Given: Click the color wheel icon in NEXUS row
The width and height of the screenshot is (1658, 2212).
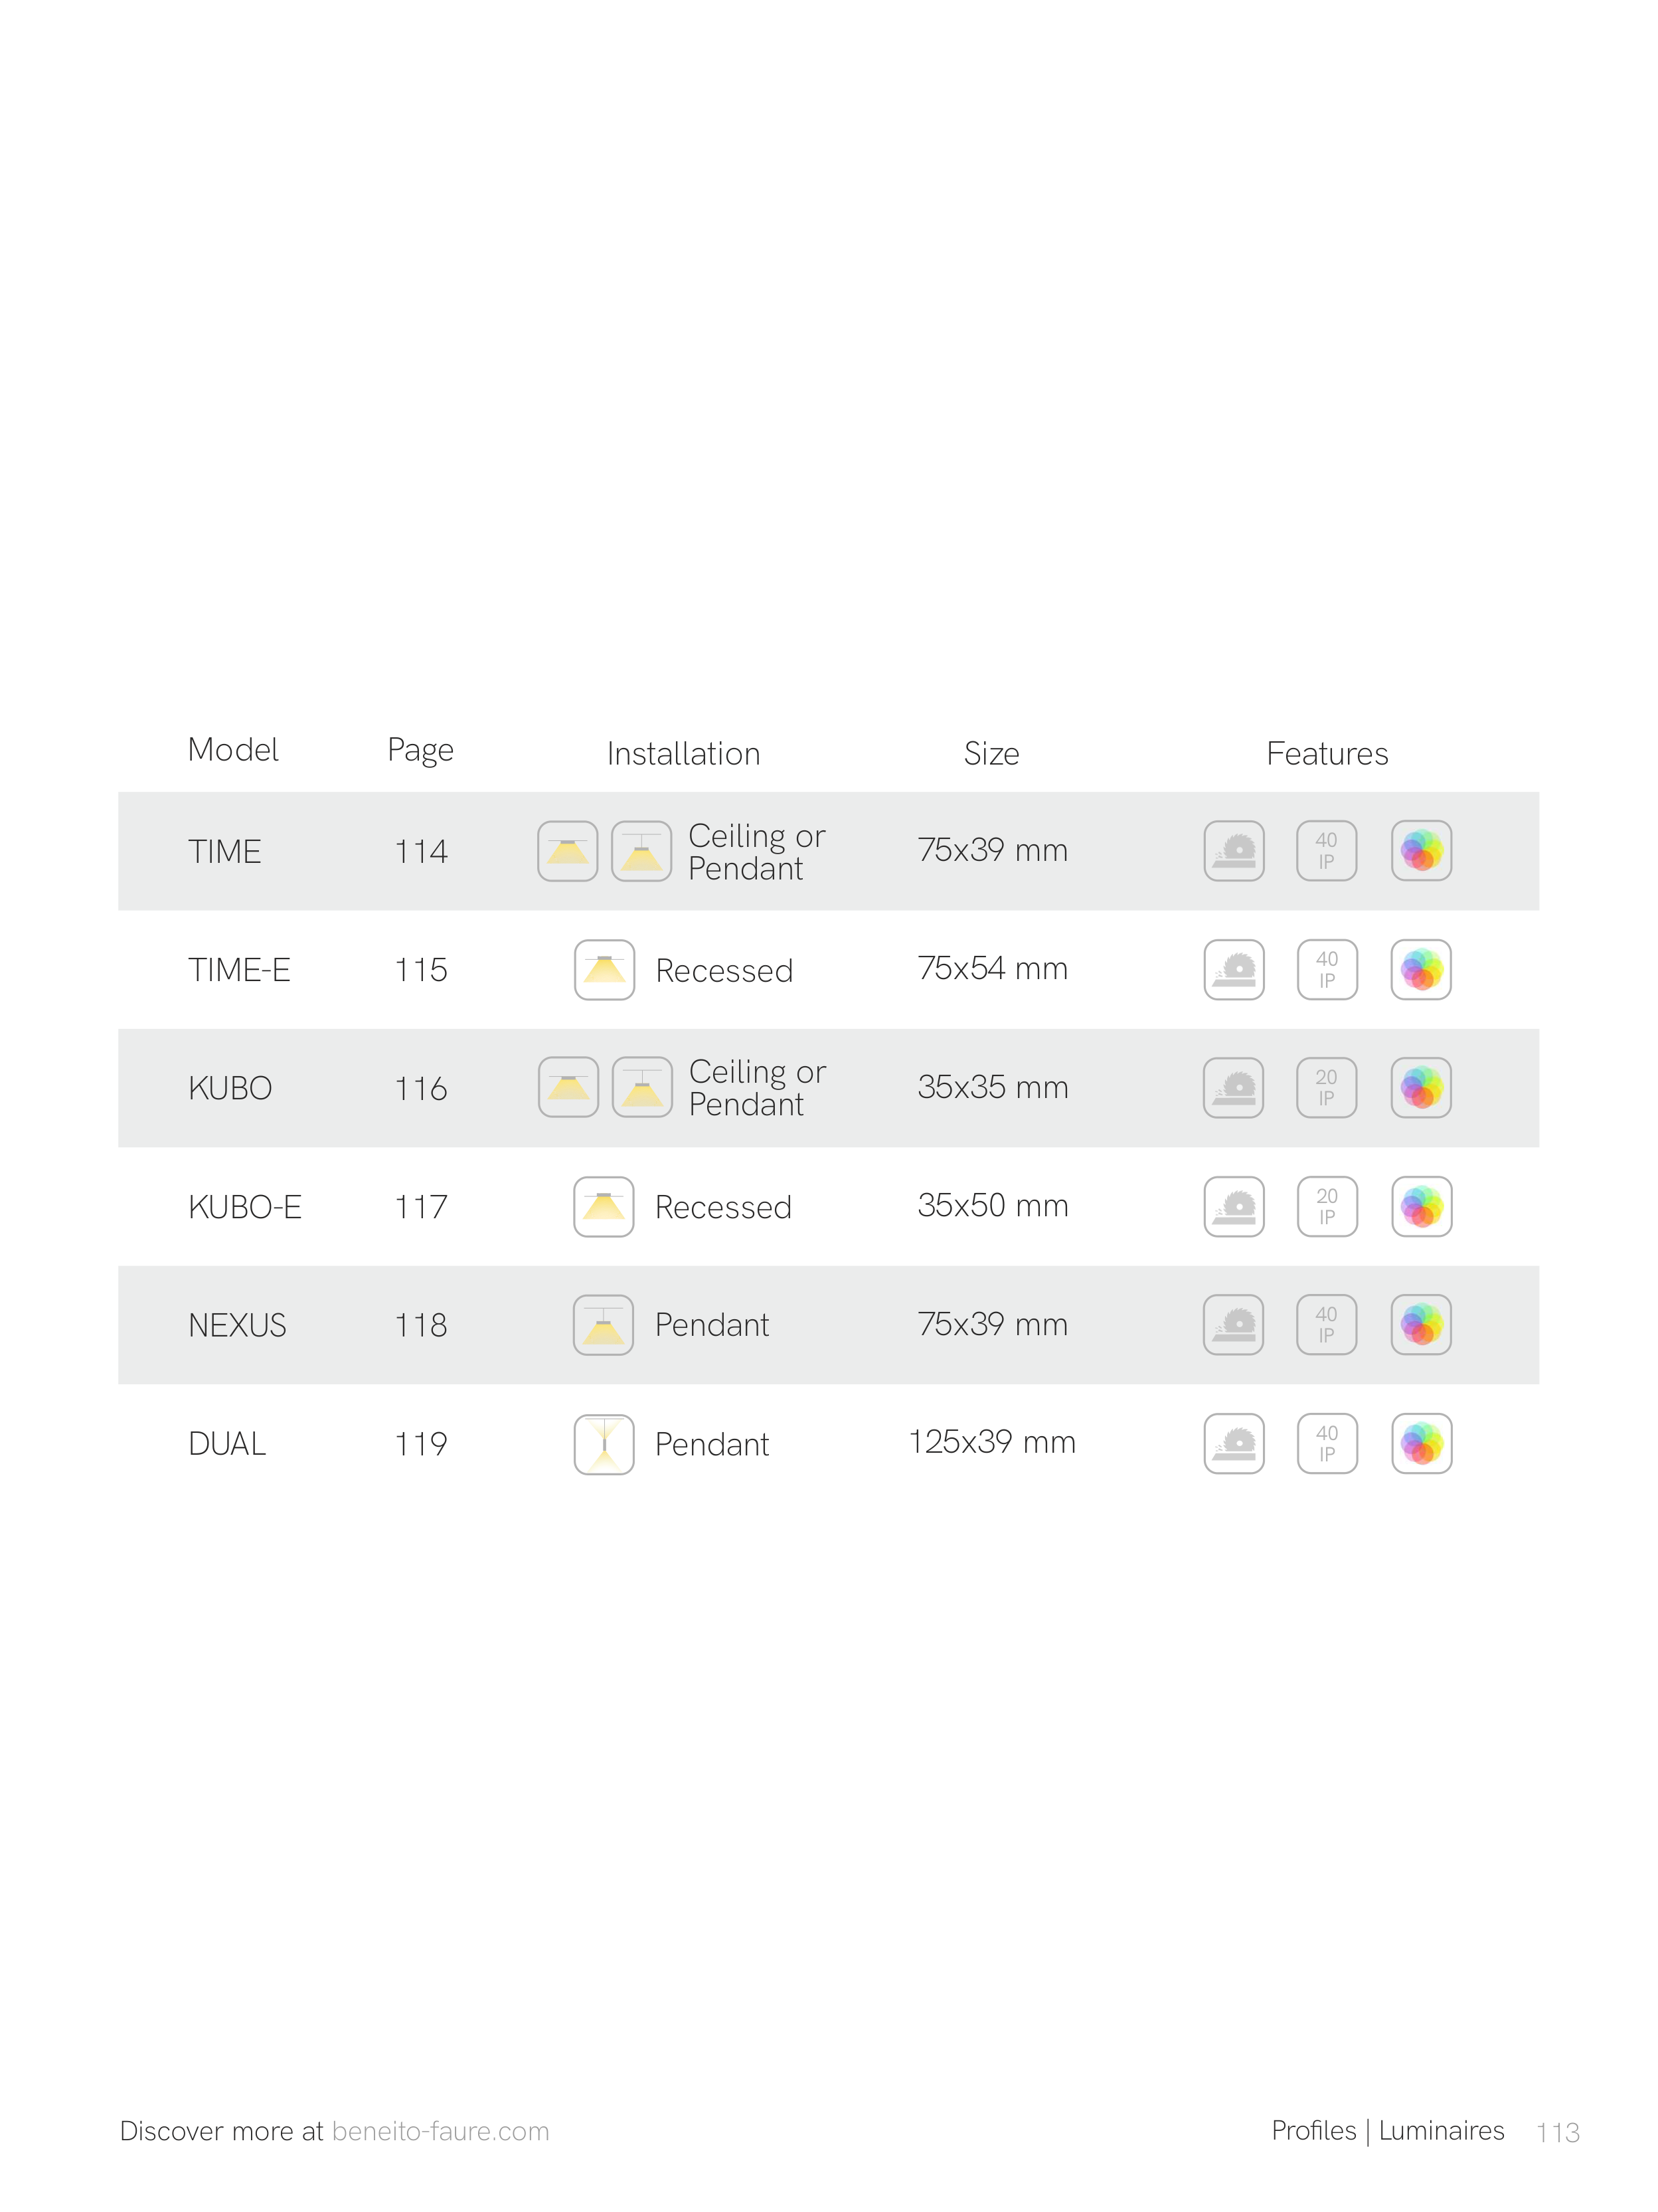Looking at the screenshot, I should (1420, 1324).
